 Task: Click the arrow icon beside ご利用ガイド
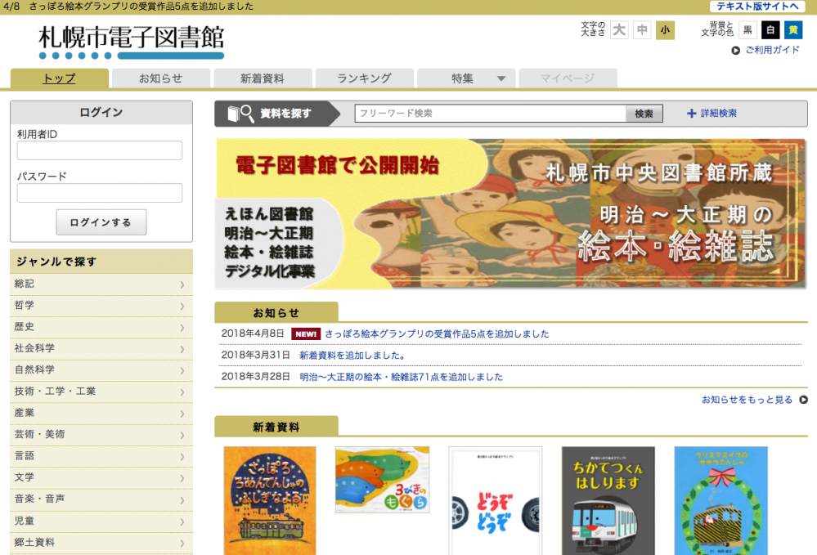736,51
